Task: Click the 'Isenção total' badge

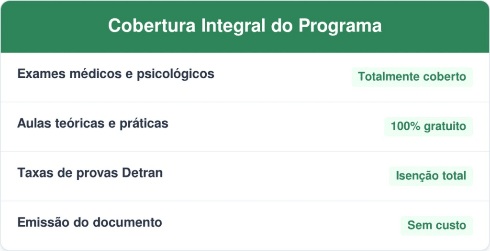Action: click(x=431, y=176)
